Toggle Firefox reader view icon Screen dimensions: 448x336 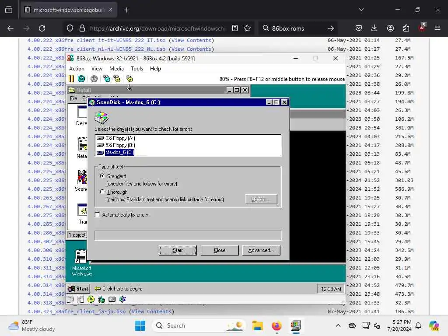pyautogui.click(x=235, y=28)
